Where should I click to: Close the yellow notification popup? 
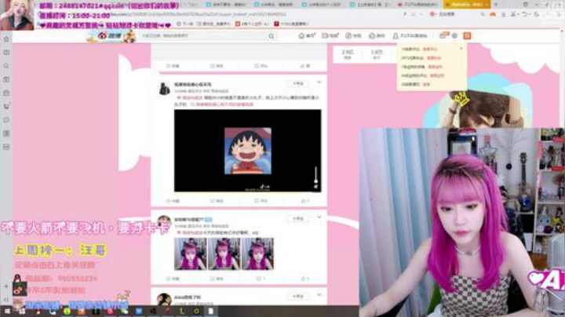tap(461, 49)
